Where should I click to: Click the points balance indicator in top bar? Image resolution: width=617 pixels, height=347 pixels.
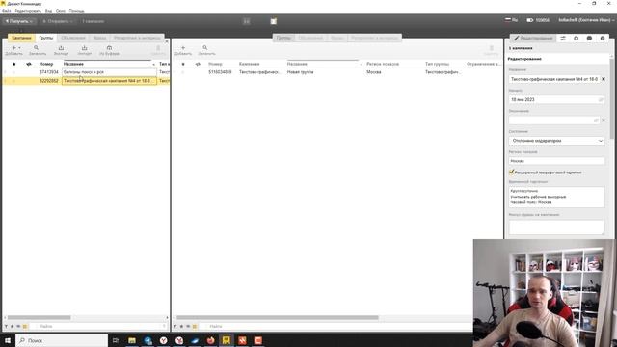tap(538, 20)
